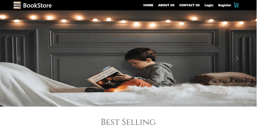The image size is (257, 131).
Task: Switch to the third carousel slide indicator
Action: pyautogui.click(x=131, y=102)
